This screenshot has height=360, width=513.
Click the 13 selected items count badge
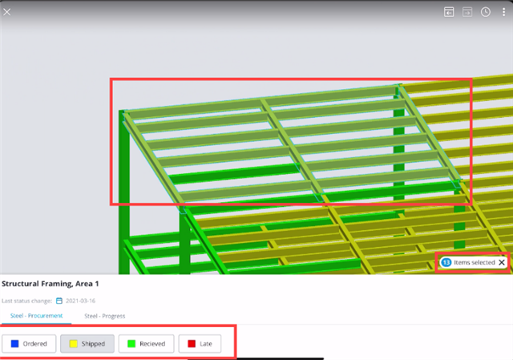coord(446,262)
